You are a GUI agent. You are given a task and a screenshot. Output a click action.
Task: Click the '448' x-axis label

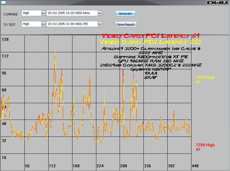(x=195, y=166)
